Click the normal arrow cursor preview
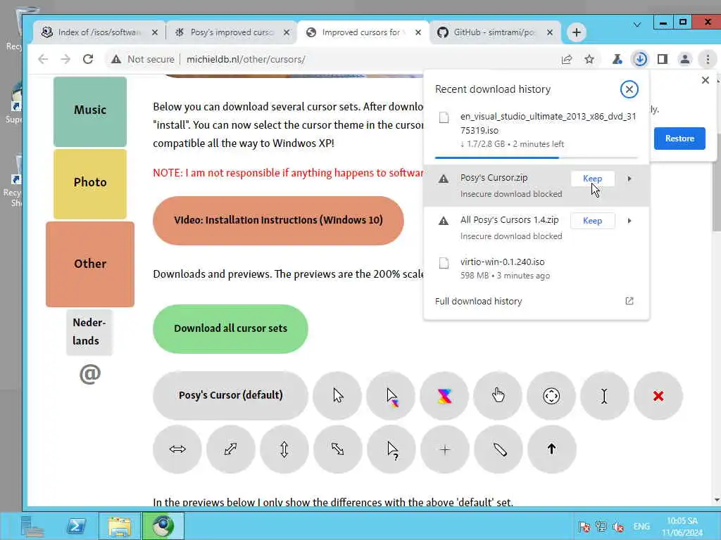This screenshot has width=721, height=540. 337,395
